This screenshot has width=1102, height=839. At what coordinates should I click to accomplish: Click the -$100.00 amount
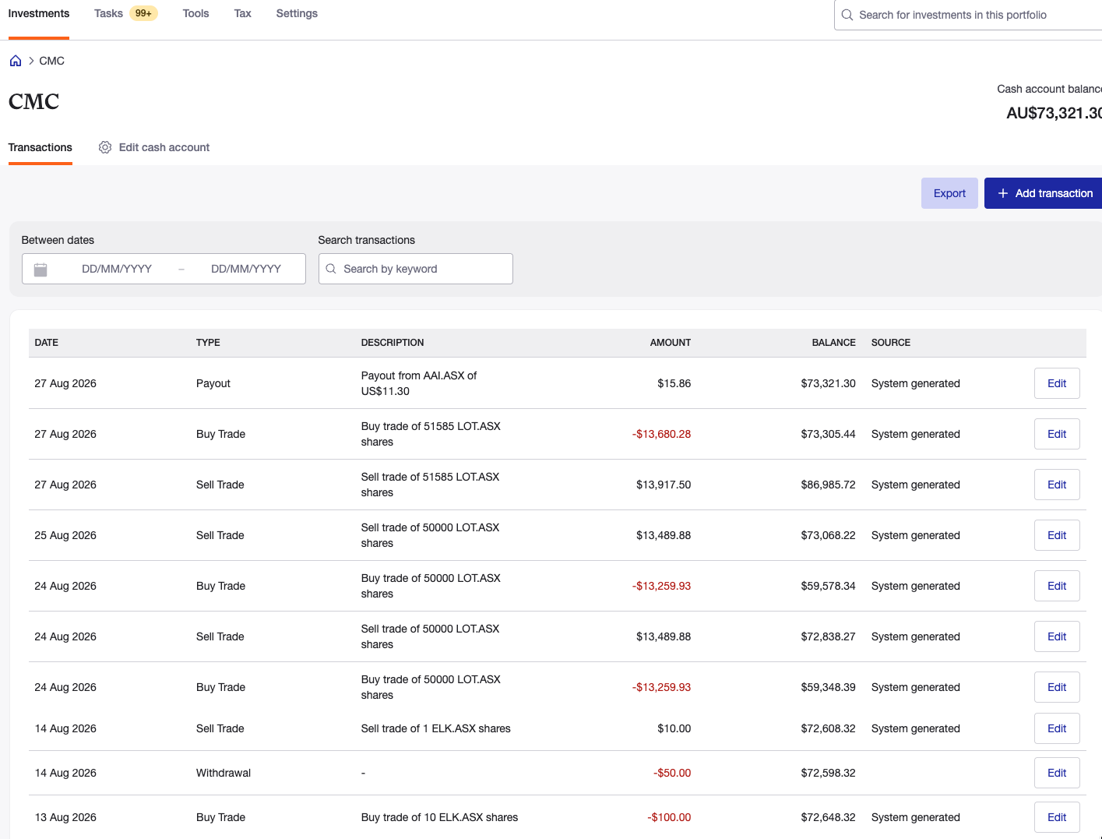(x=669, y=817)
